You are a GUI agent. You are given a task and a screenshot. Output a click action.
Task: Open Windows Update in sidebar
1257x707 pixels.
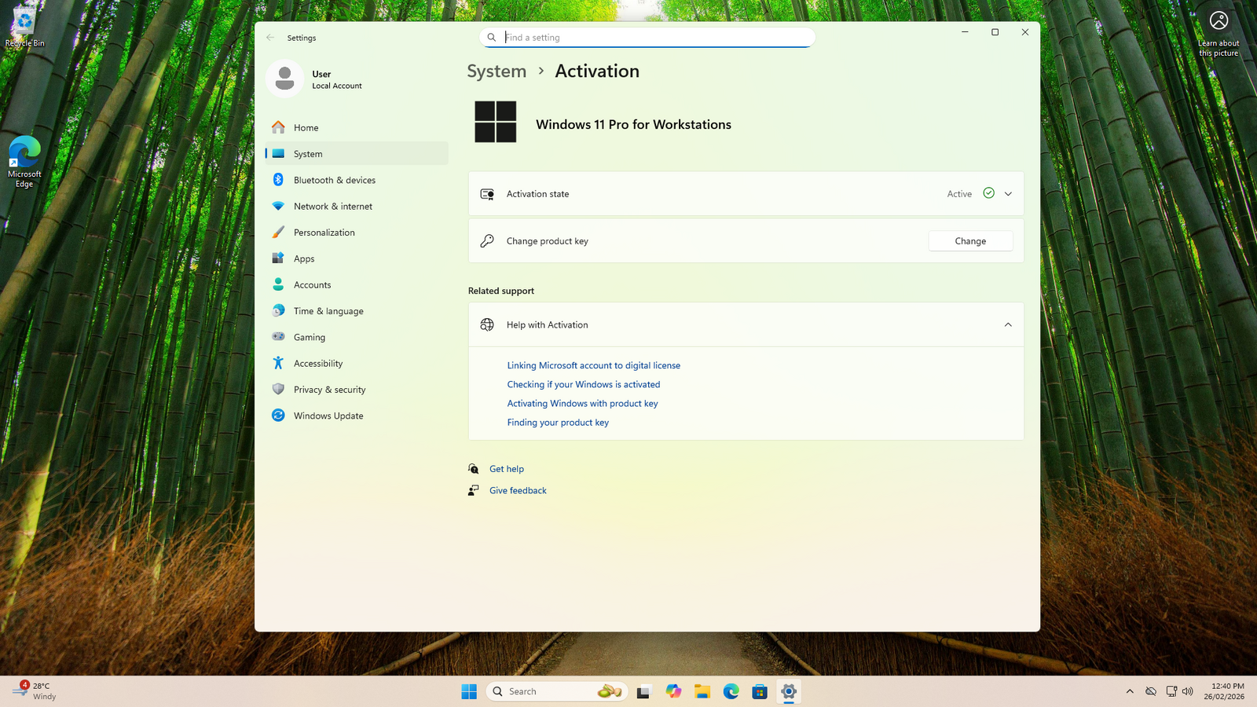tap(328, 416)
